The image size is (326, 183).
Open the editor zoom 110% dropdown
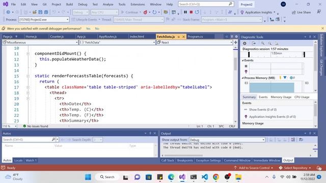pos(10,126)
